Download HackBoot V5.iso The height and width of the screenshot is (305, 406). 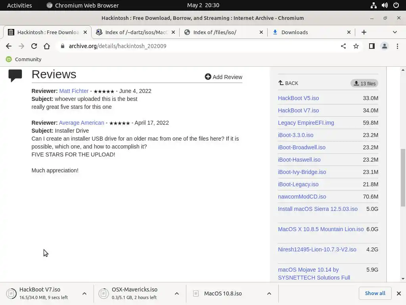point(298,98)
